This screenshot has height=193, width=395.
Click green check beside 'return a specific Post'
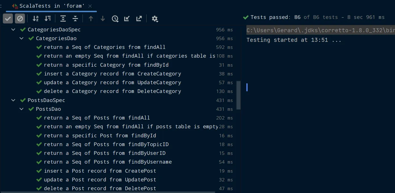click(x=39, y=136)
